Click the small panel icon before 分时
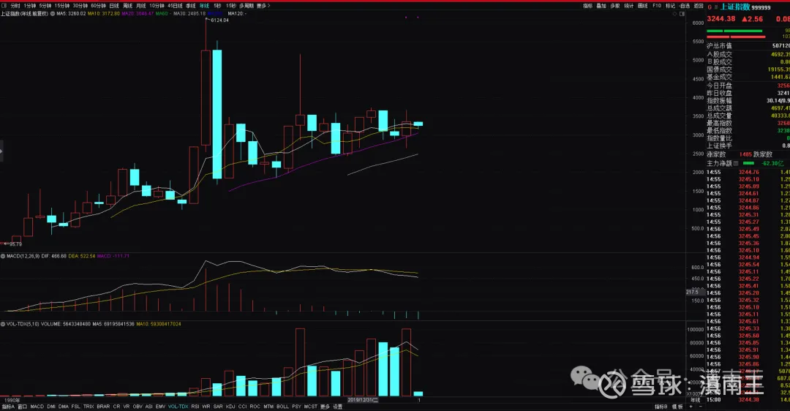The height and width of the screenshot is (411, 790). 4,6
